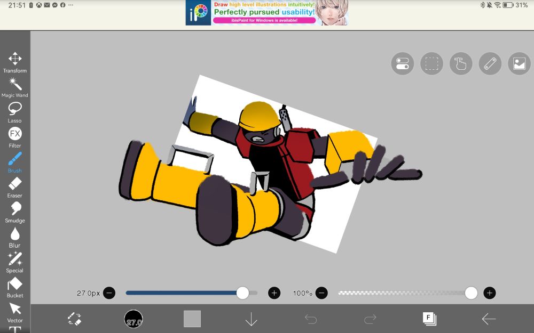
Task: Select the Transform tool
Action: (x=14, y=63)
